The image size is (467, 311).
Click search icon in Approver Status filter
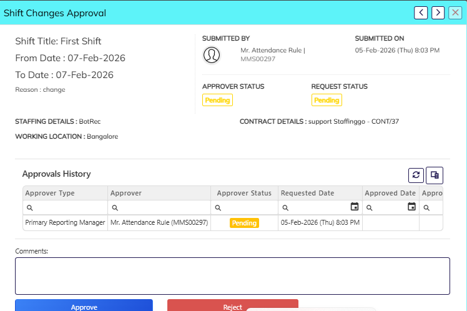click(218, 207)
